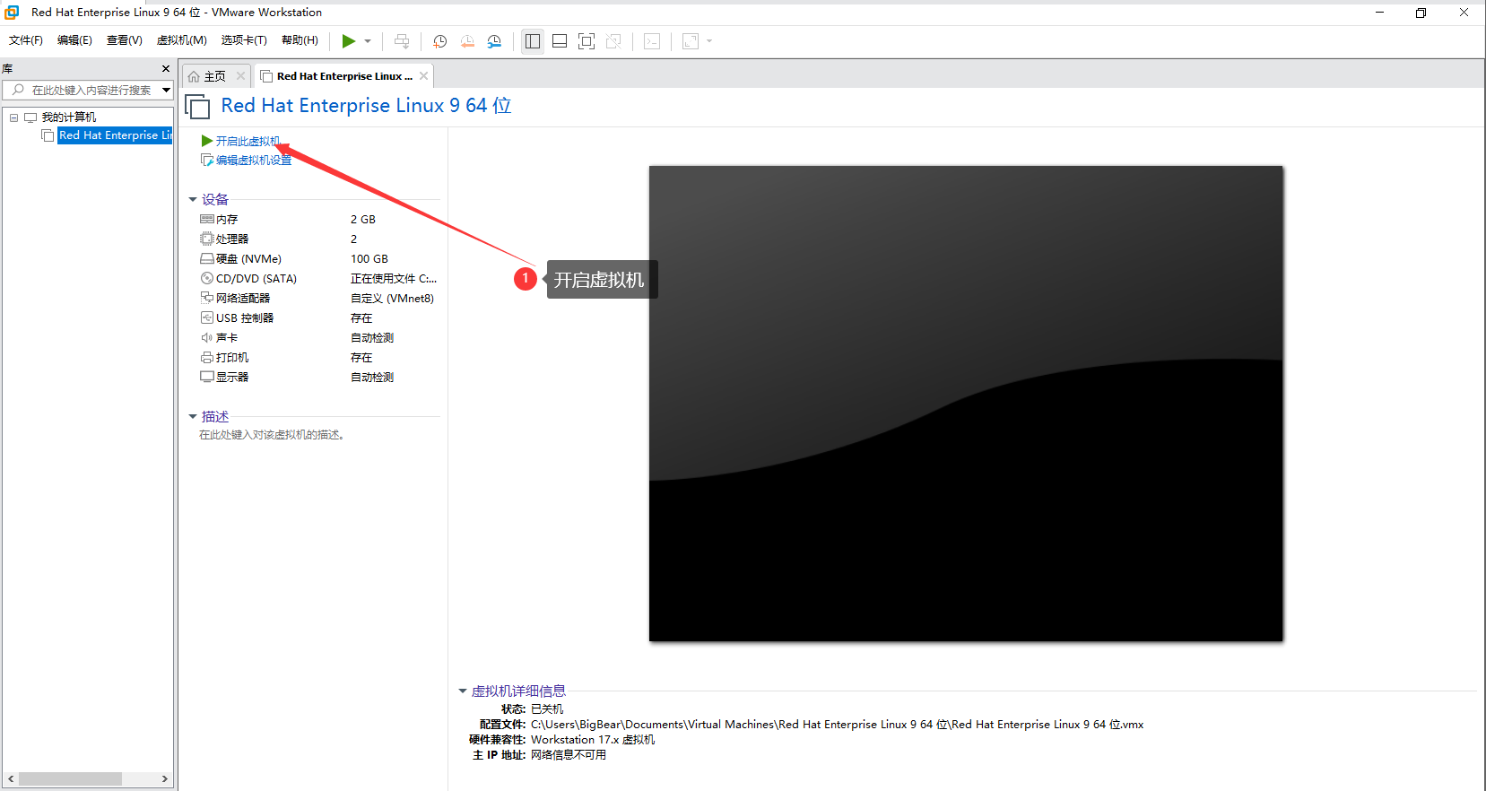Open the snapshot manager toolbar icon
Screen dimensions: 1486x791
tap(494, 41)
